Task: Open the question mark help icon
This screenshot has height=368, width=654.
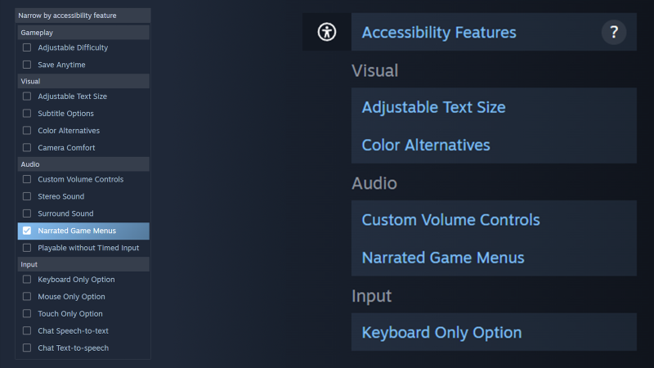Action: coord(614,32)
